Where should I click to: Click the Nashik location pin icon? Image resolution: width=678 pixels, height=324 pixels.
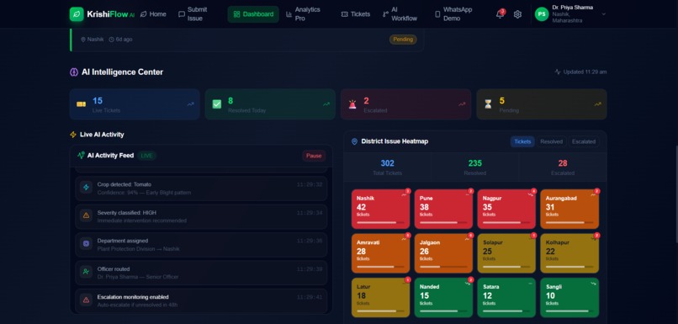click(x=83, y=40)
